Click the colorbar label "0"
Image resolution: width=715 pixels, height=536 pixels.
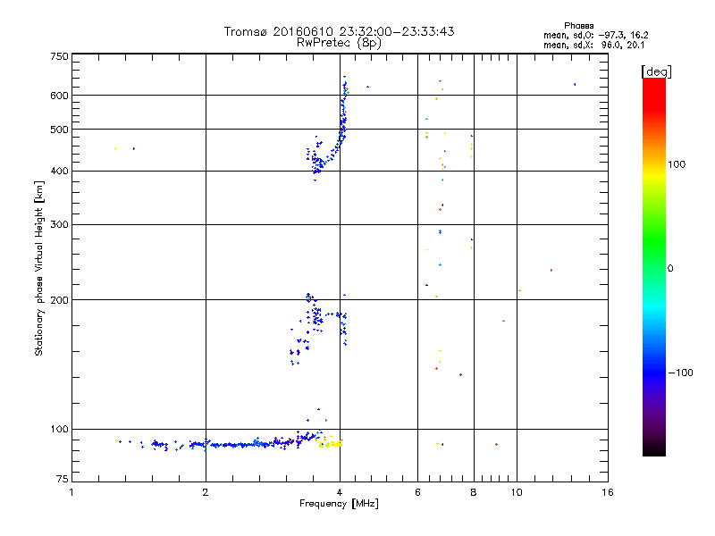point(669,269)
